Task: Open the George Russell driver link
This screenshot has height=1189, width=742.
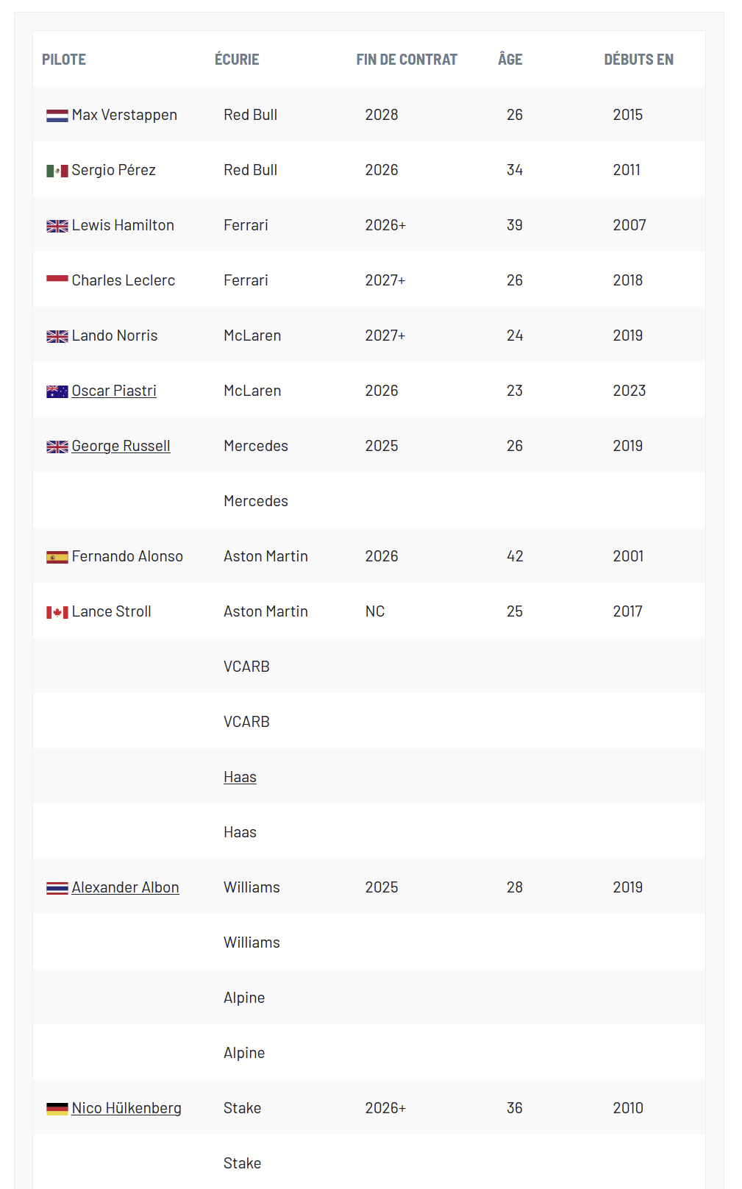Action: (x=121, y=446)
